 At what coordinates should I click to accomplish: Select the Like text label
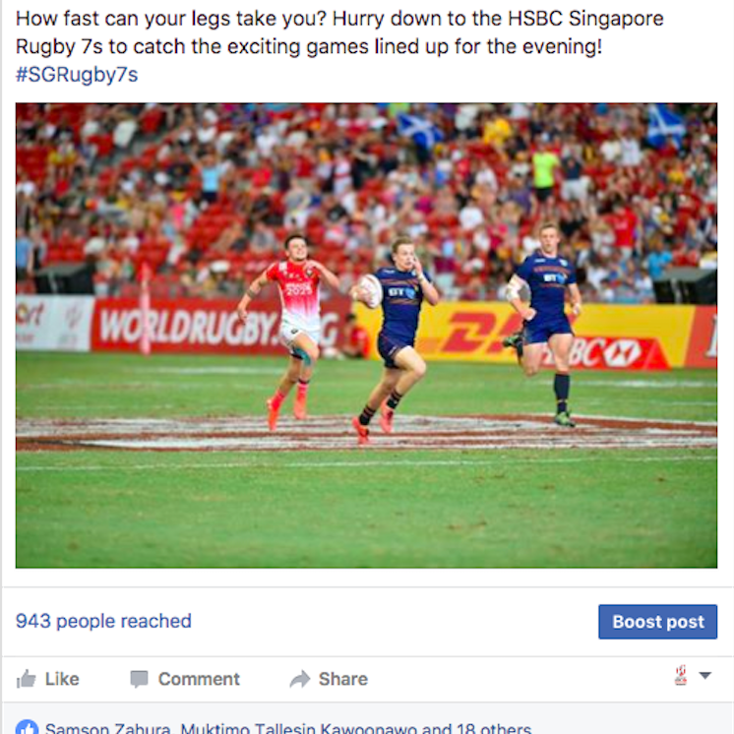click(x=62, y=679)
